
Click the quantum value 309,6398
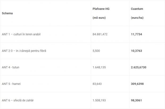(138, 84)
